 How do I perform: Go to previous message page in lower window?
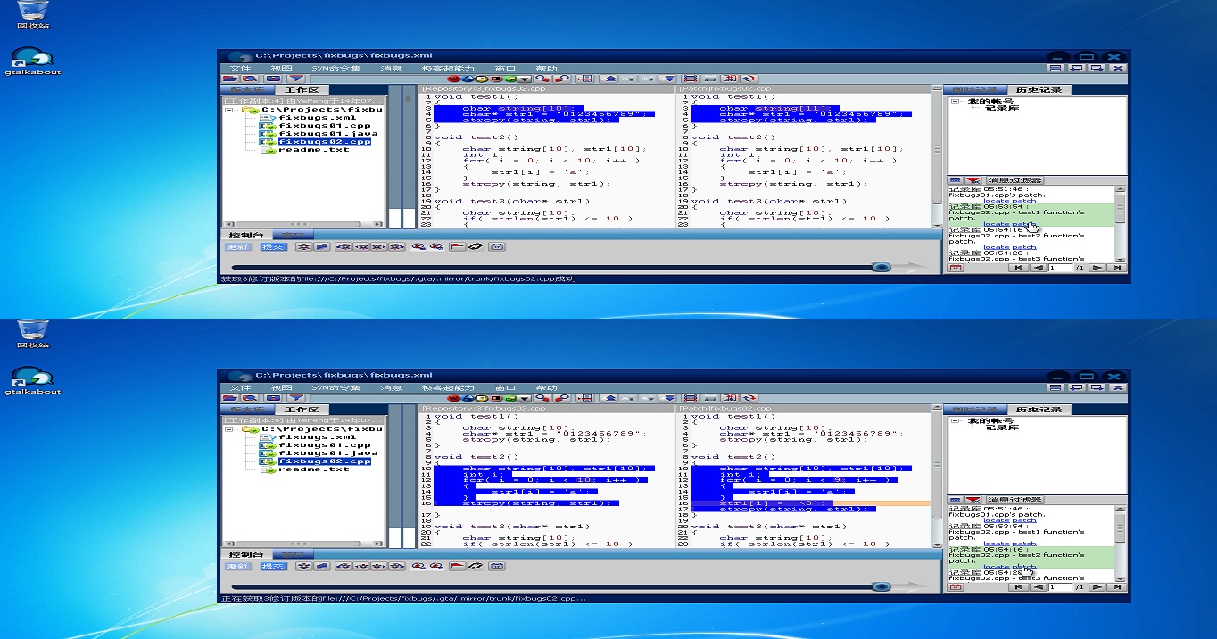pyautogui.click(x=1039, y=587)
